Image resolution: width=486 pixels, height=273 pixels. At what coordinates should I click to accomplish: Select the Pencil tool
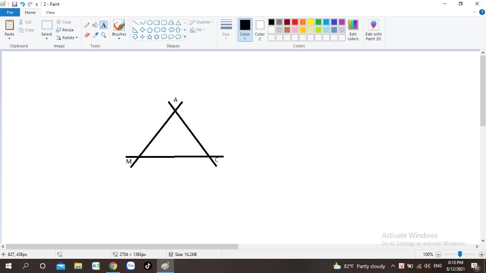(87, 25)
